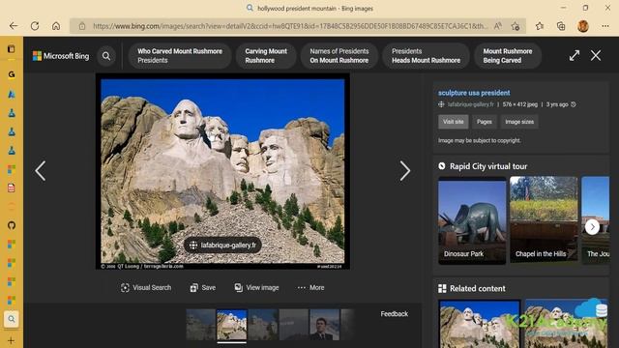
Task: Start Visual Search on this image
Action: point(146,288)
